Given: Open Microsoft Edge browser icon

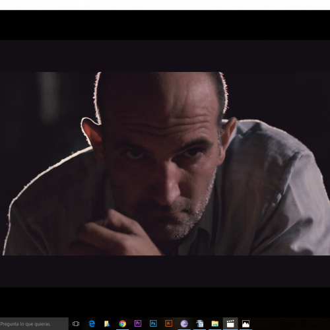Looking at the screenshot, I should point(92,323).
